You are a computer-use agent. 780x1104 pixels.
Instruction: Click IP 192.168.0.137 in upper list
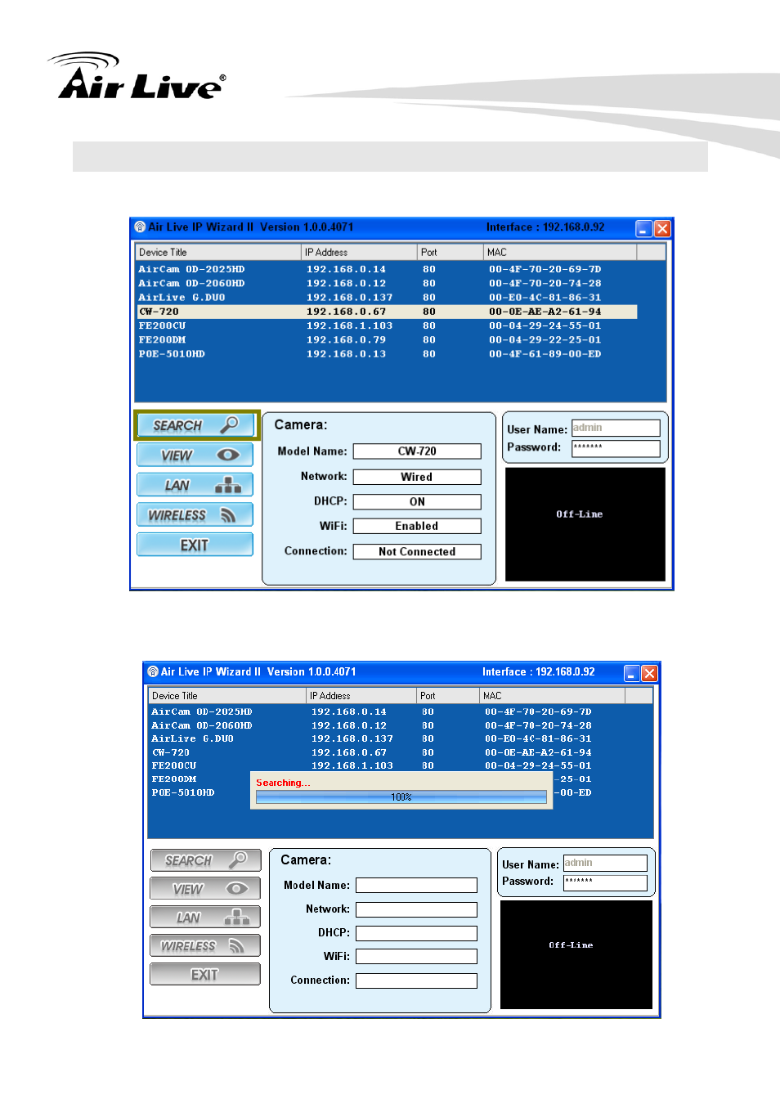pyautogui.click(x=349, y=298)
